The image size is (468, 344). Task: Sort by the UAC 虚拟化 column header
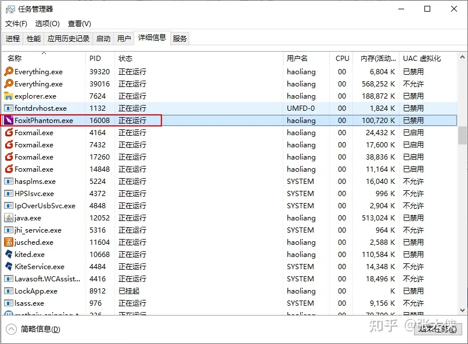tap(428, 58)
